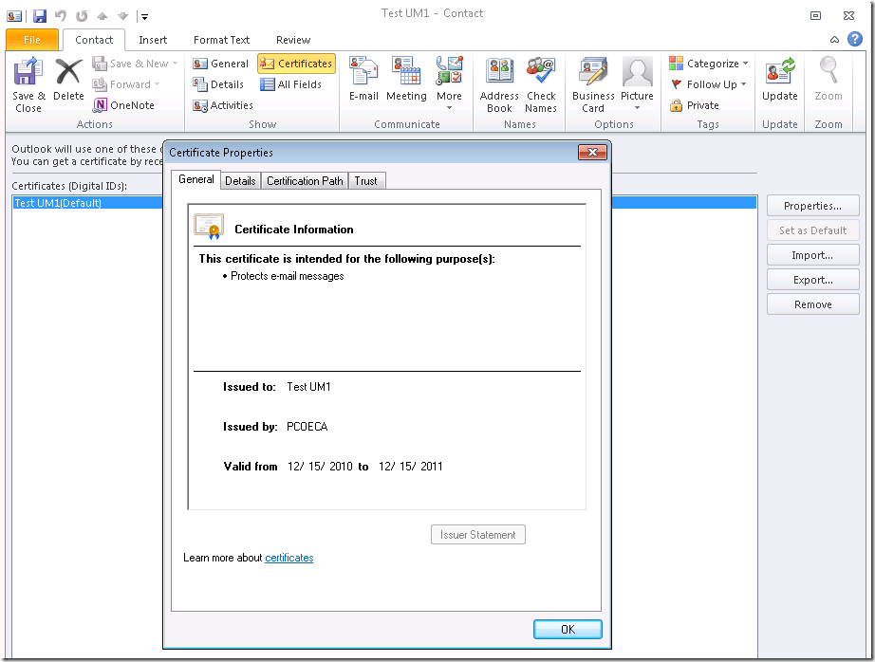This screenshot has width=875, height=662.
Task: Open the Trust tab in Certificate Properties
Action: (x=366, y=181)
